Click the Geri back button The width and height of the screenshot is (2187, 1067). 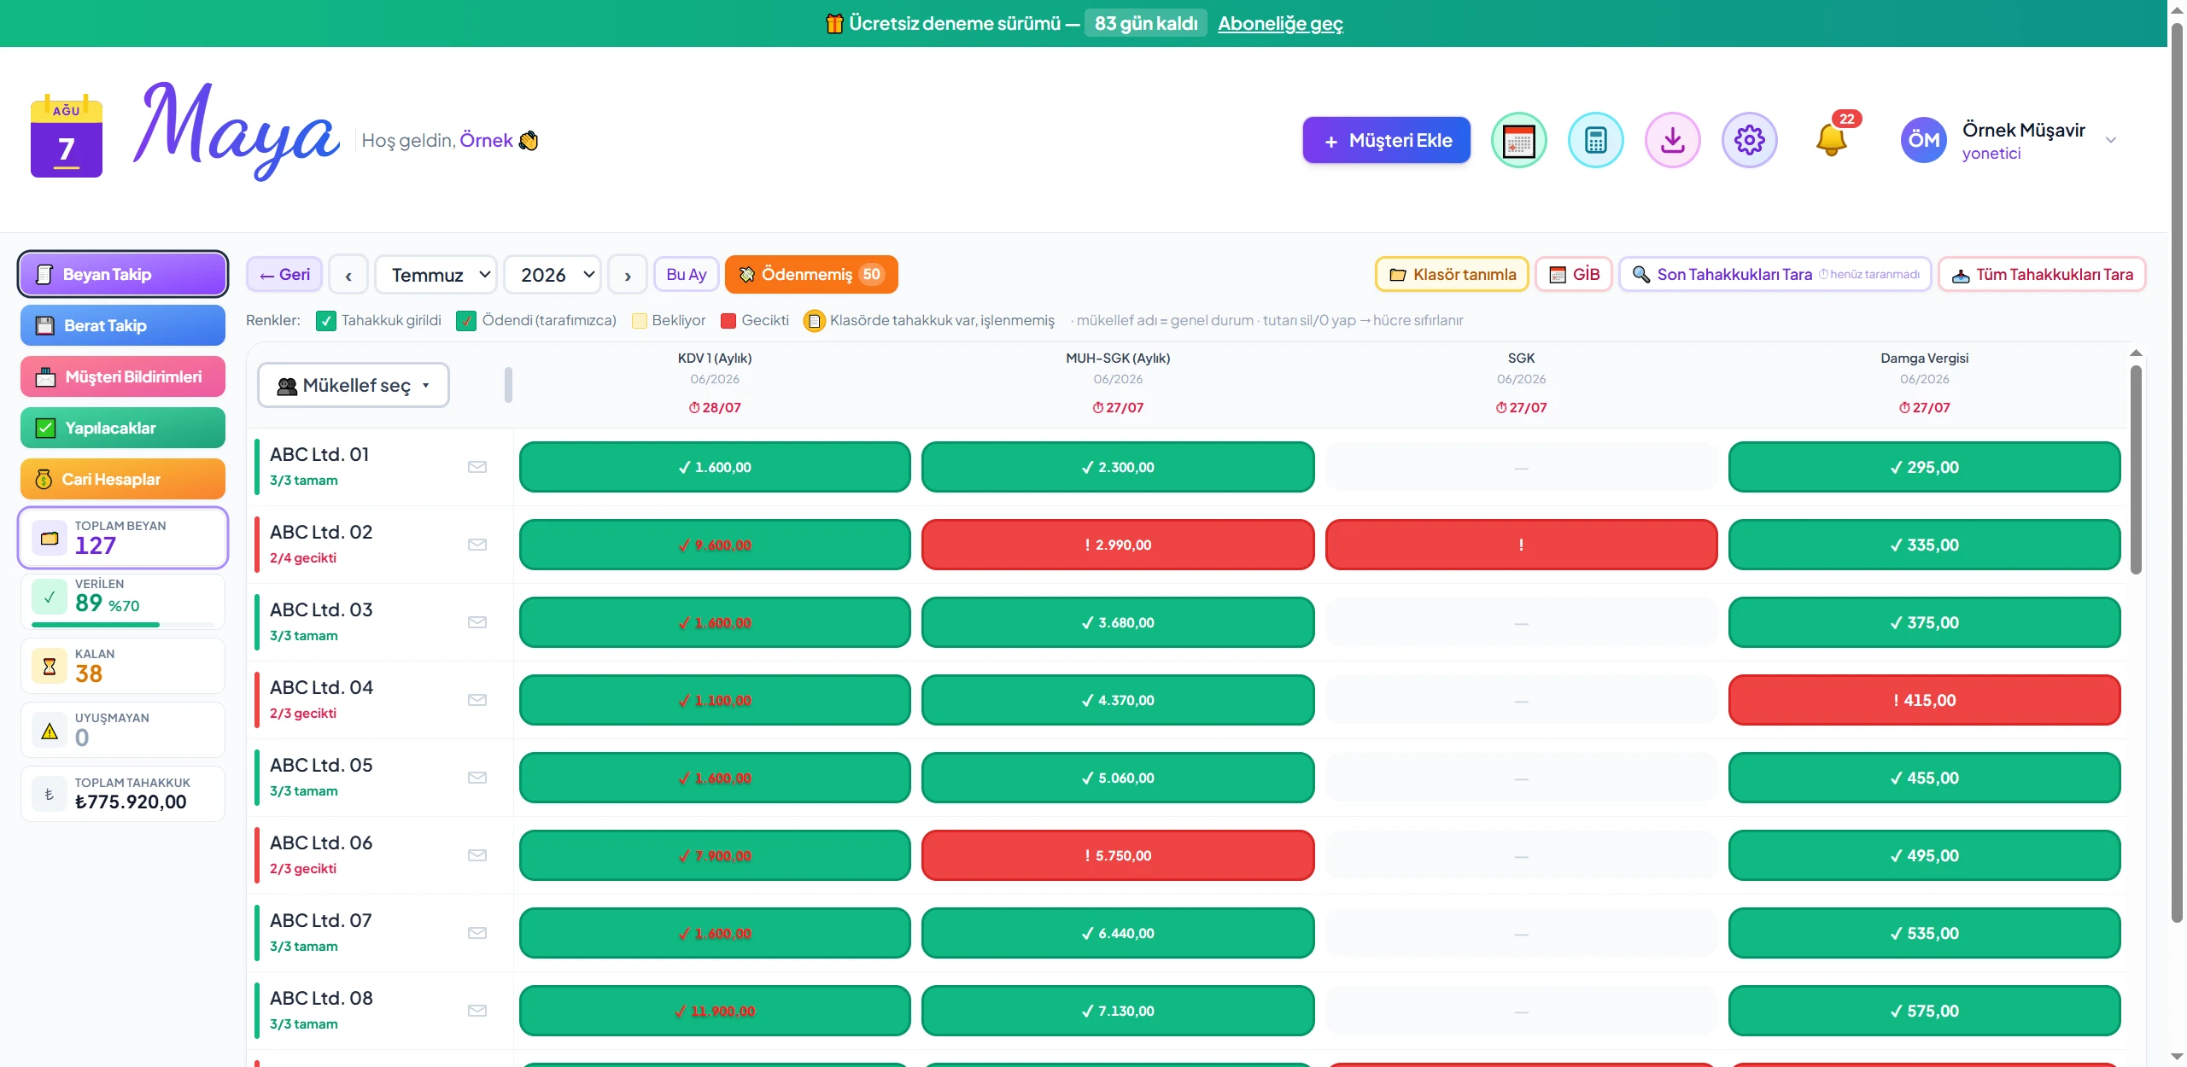pyautogui.click(x=284, y=275)
